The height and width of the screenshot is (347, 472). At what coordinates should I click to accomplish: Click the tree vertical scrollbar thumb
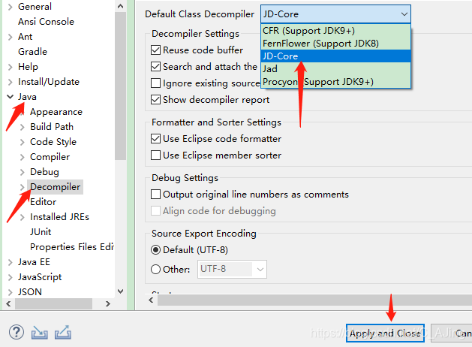coord(120,86)
